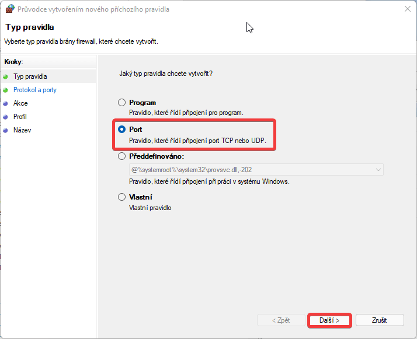Select the Port radio button
The image size is (417, 339).
pos(122,130)
